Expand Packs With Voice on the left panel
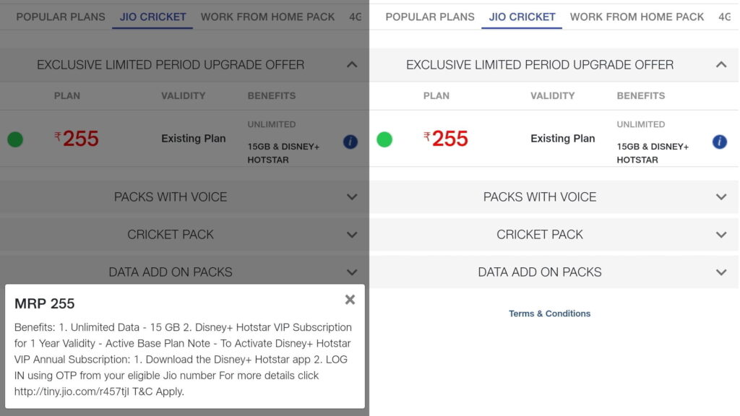Screen dimensions: 740x416 [184, 196]
